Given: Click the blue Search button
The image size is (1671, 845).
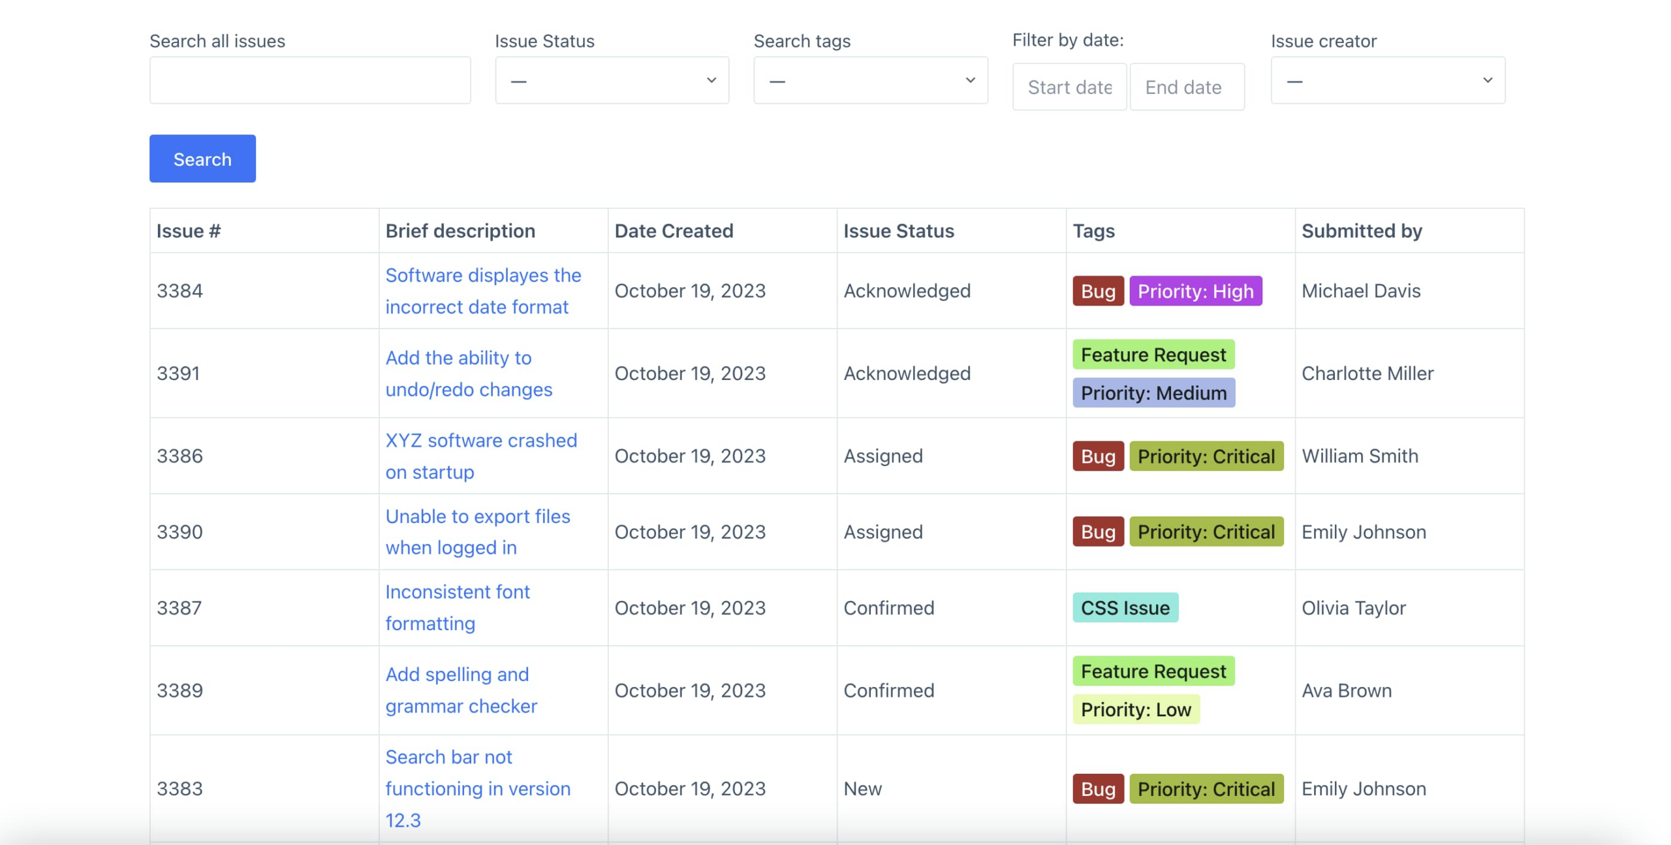Looking at the screenshot, I should pos(202,159).
